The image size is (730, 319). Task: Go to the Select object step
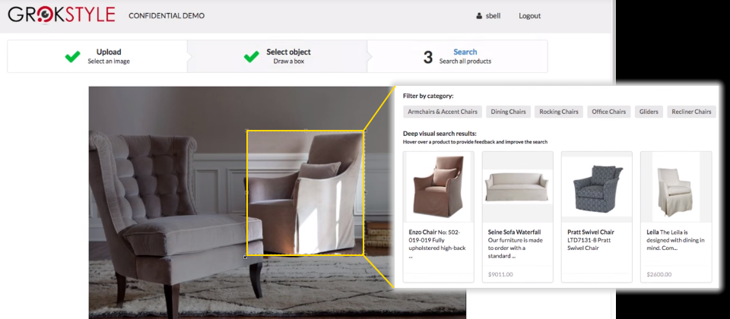coord(287,56)
